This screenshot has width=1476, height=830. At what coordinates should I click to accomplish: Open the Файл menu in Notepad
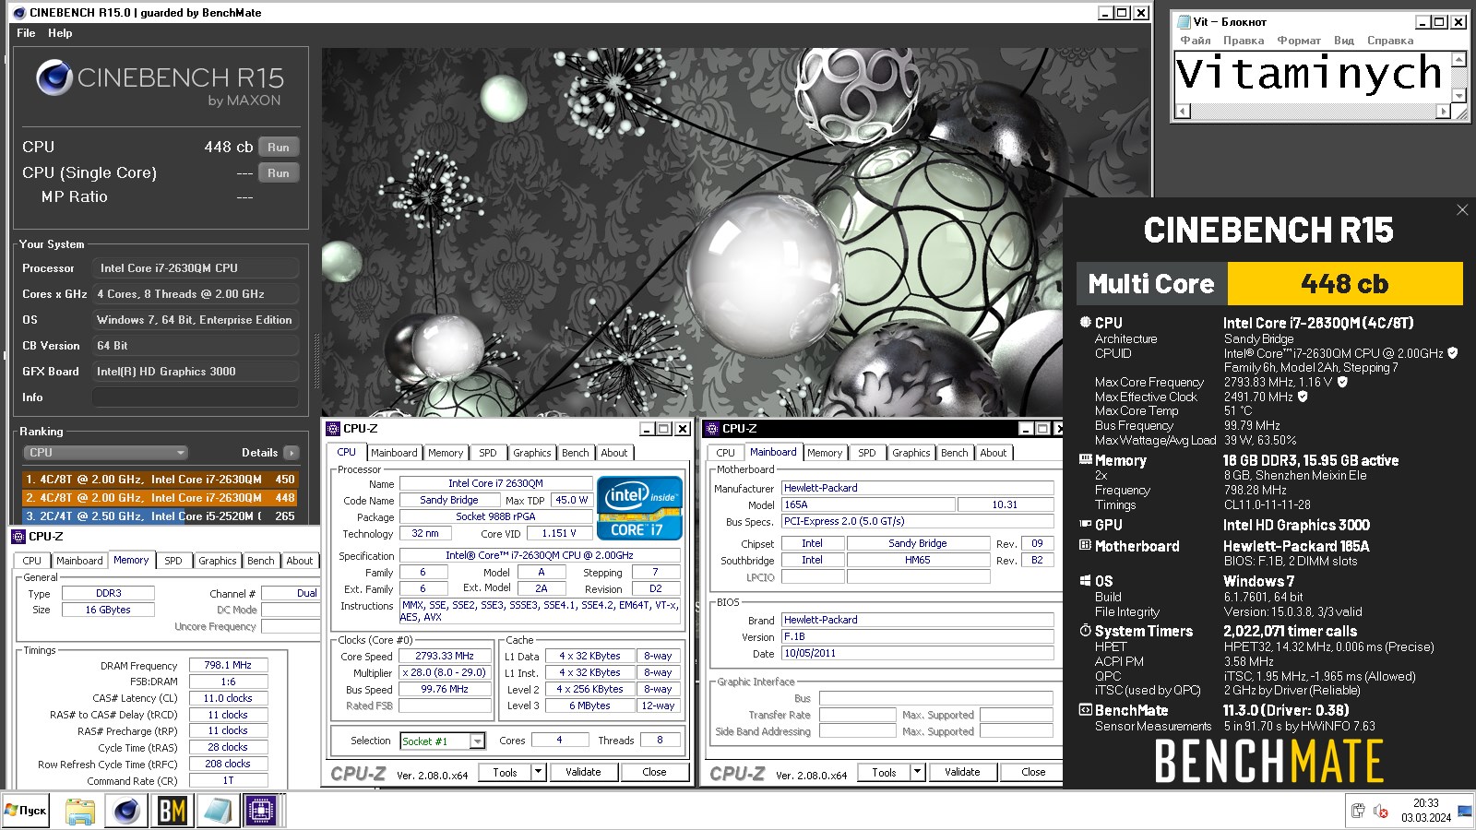tap(1196, 41)
